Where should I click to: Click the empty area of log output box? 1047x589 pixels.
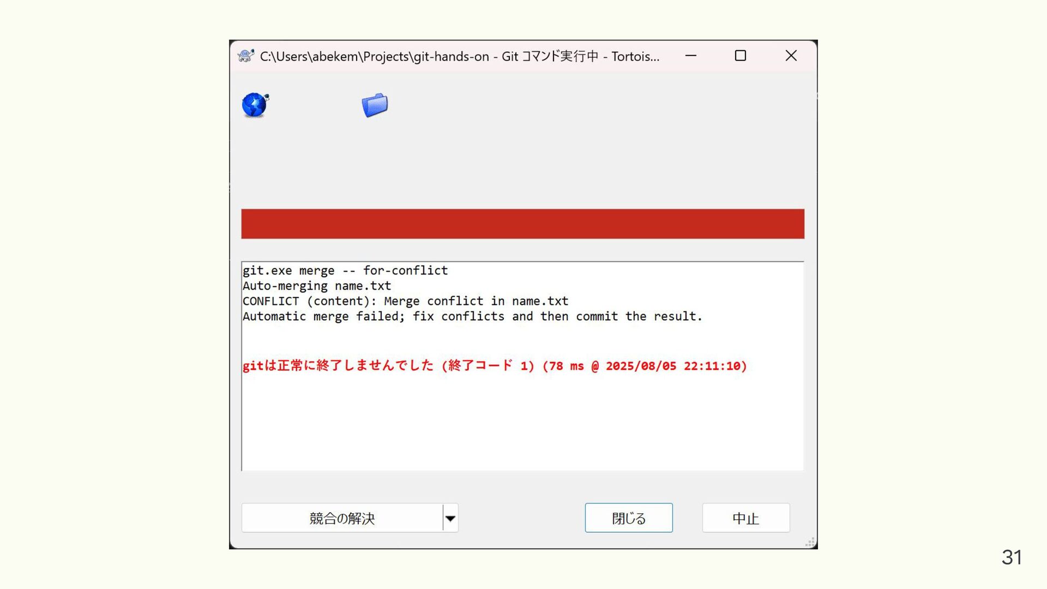point(523,425)
